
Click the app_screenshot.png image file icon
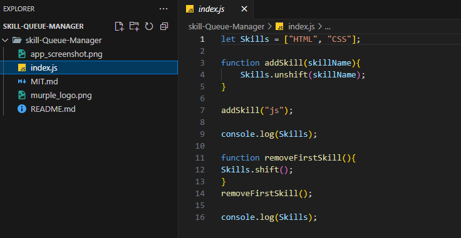[x=22, y=54]
